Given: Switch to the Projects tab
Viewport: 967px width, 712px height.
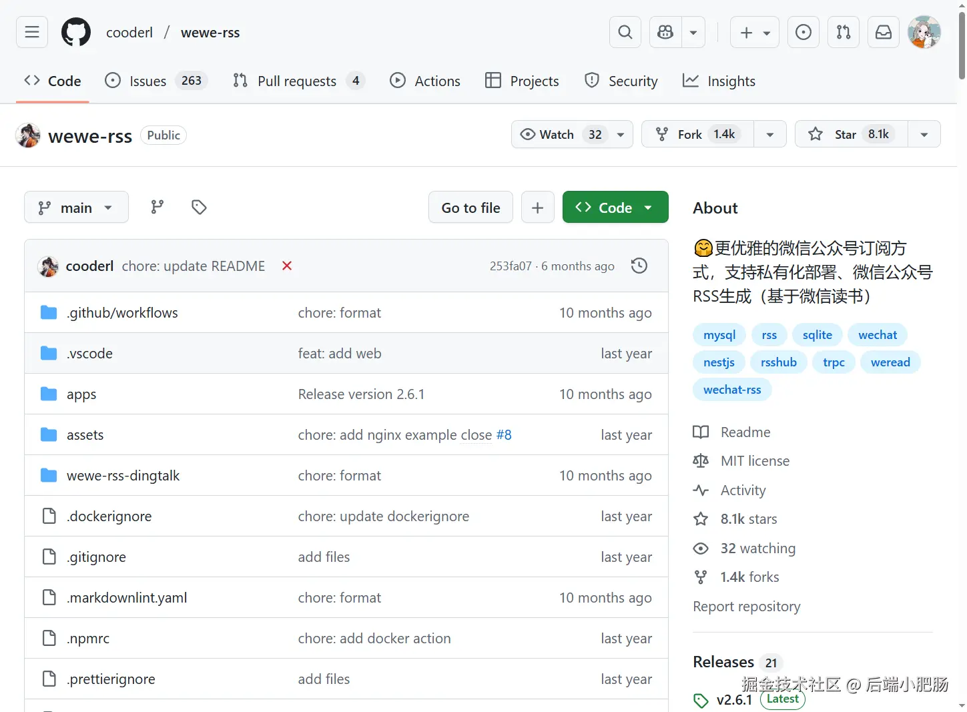Looking at the screenshot, I should (522, 81).
